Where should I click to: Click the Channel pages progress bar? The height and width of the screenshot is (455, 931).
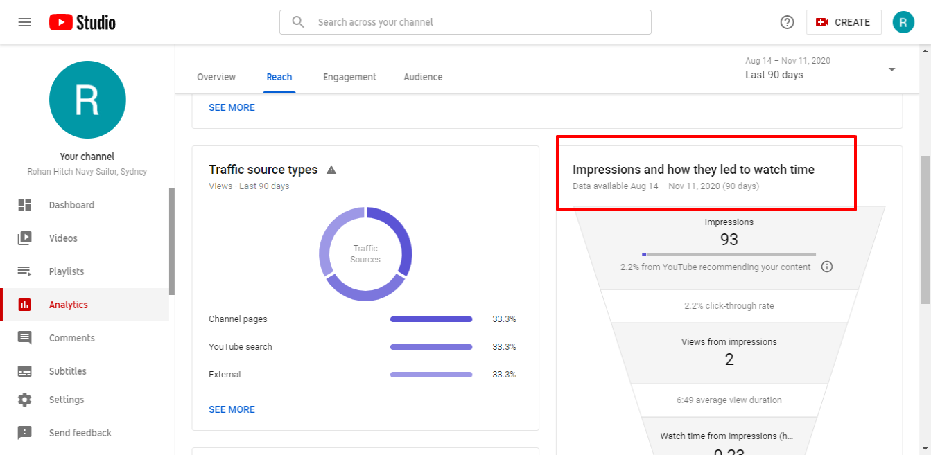(431, 319)
